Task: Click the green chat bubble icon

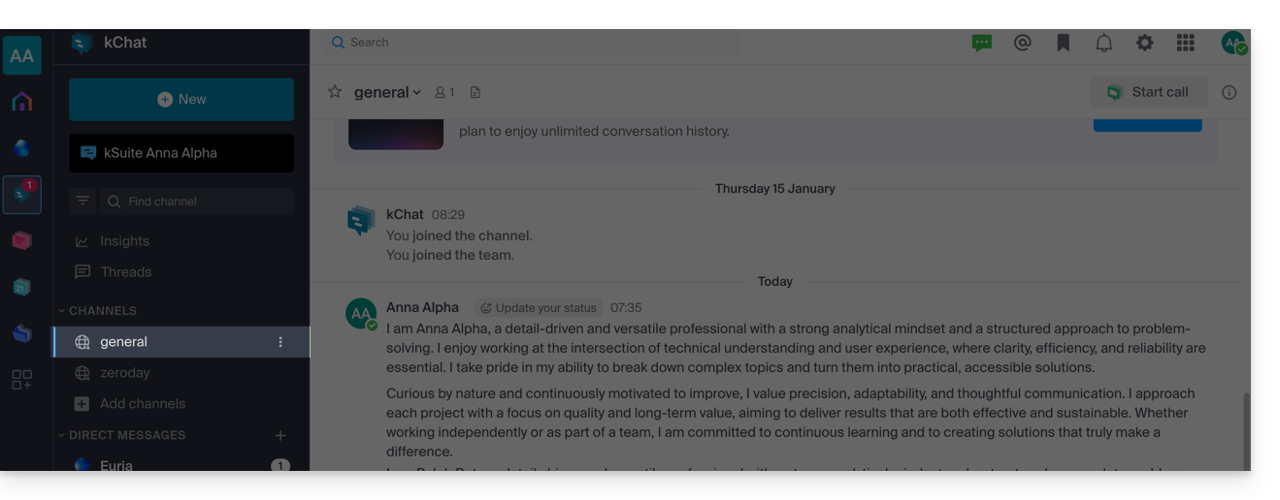Action: 981,43
